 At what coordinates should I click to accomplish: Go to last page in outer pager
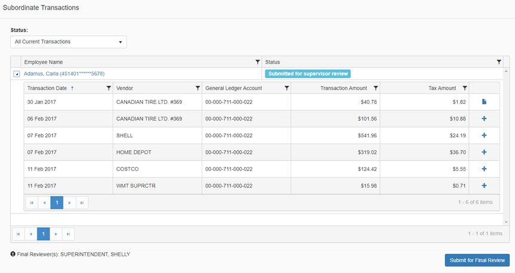tap(68, 234)
